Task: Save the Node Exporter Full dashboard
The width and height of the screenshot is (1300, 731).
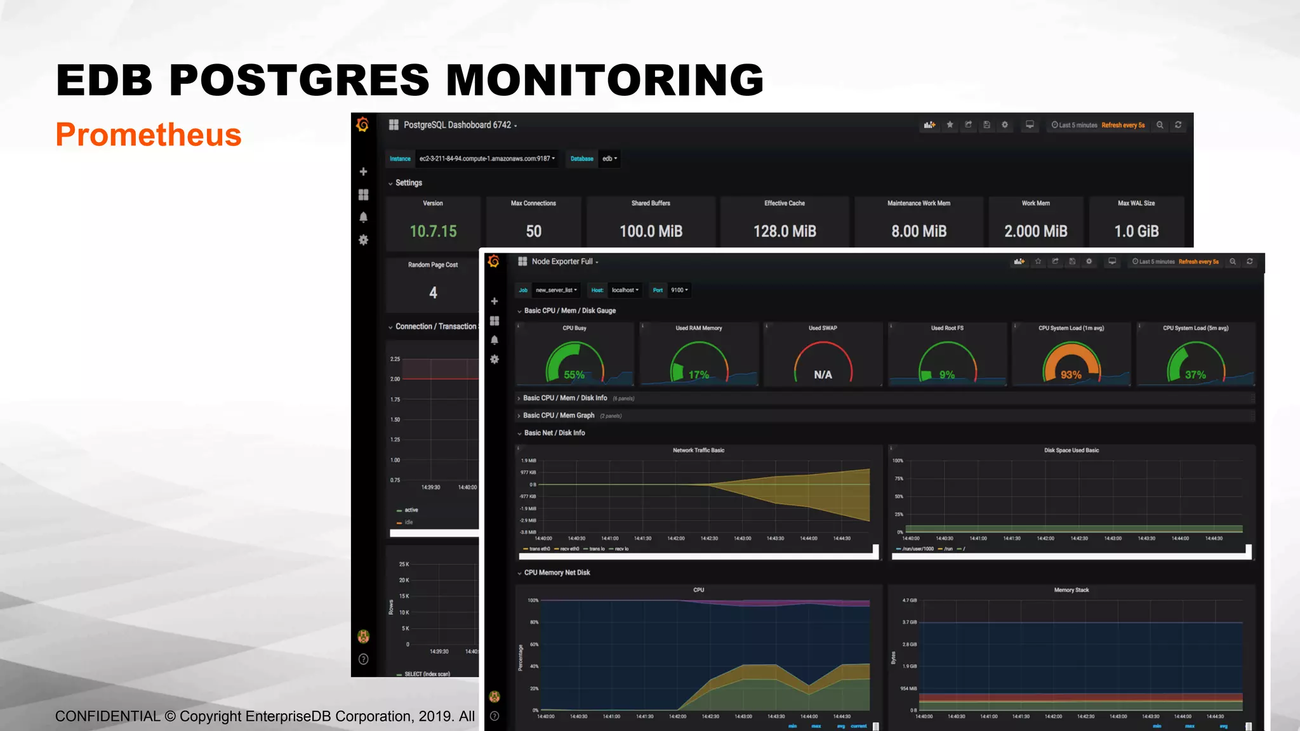Action: coord(1072,261)
